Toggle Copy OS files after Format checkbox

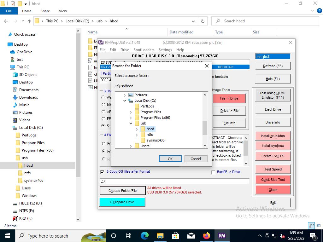pyautogui.click(x=102, y=172)
